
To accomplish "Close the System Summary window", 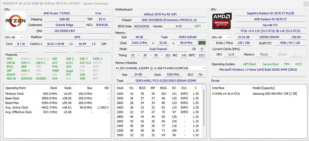I will coord(306,3).
